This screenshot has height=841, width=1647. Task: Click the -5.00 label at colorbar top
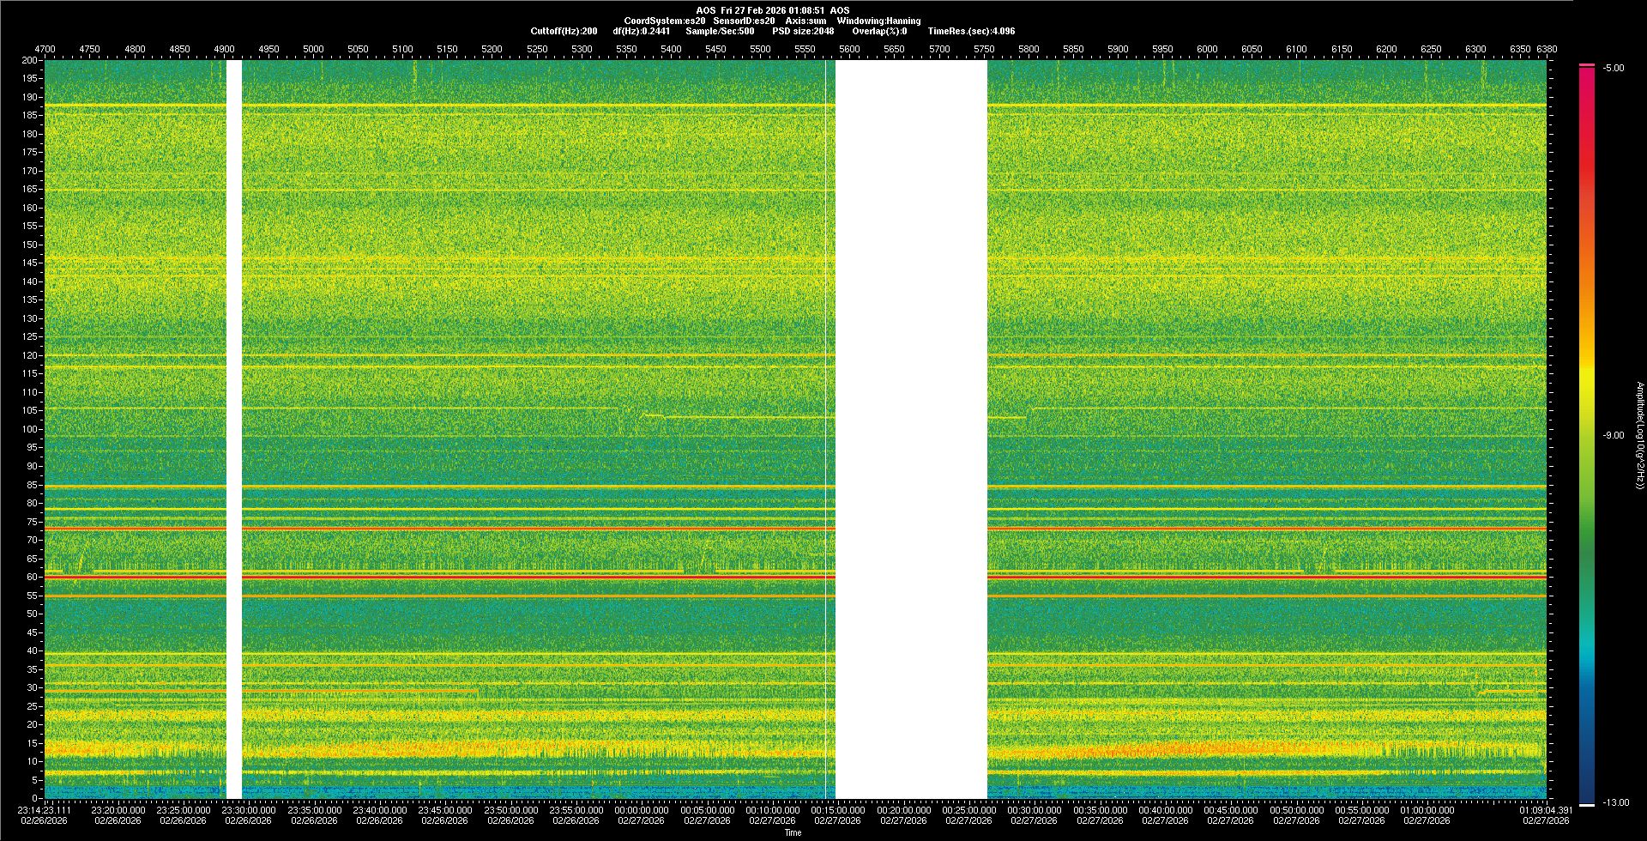click(1613, 68)
